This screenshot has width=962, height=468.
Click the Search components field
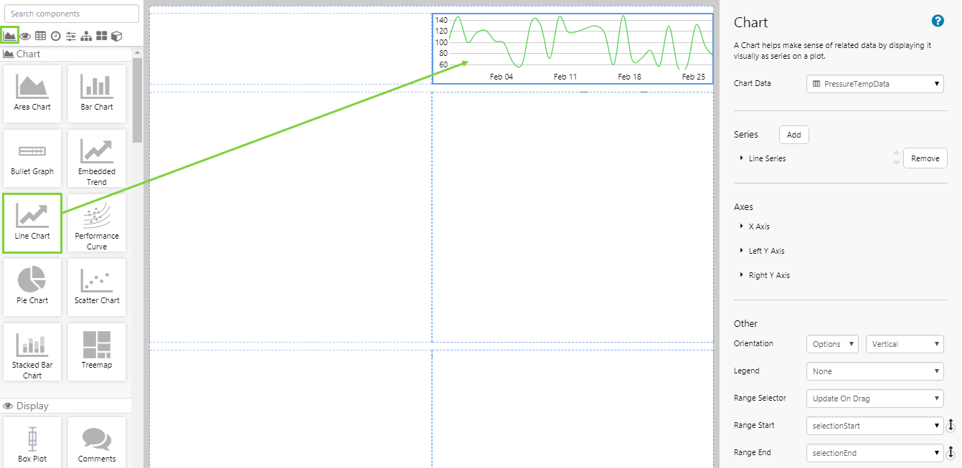click(x=72, y=14)
